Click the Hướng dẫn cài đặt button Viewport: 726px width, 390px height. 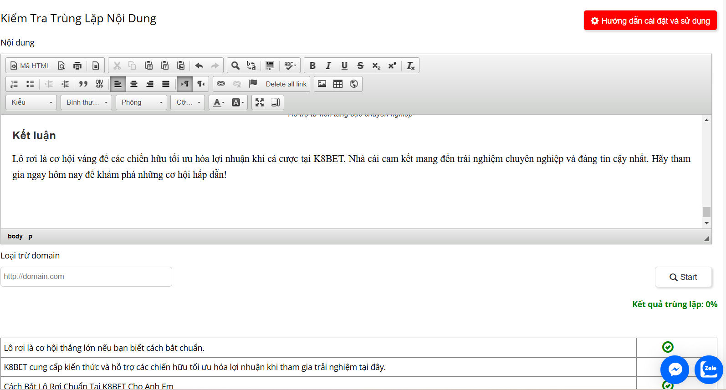[650, 20]
